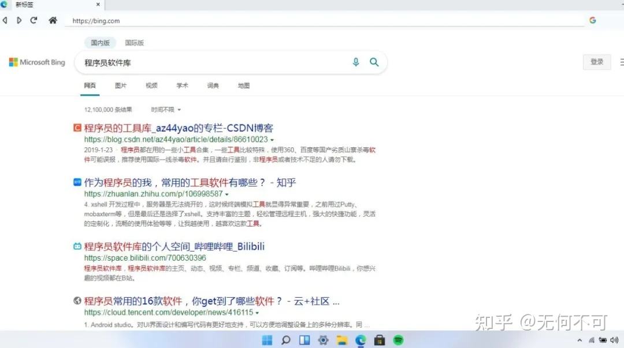Show hidden tray icons chevron
This screenshot has width=624, height=348.
click(x=580, y=340)
